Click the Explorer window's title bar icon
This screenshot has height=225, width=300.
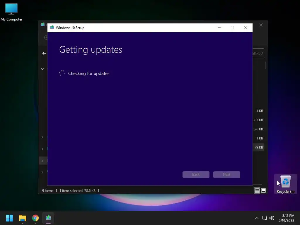42,25
